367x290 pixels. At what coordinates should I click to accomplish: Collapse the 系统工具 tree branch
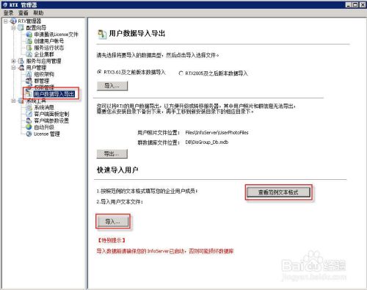pyautogui.click(x=13, y=101)
